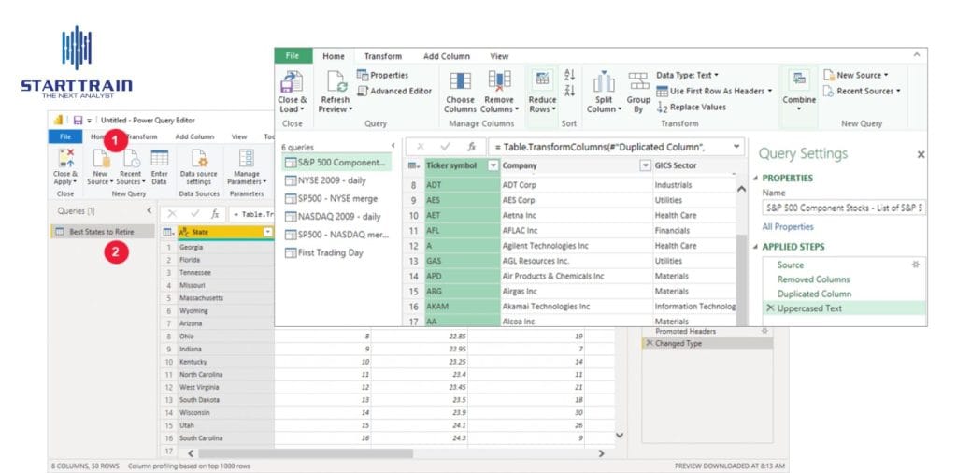
Task: Select the Source applied step
Action: pos(790,265)
